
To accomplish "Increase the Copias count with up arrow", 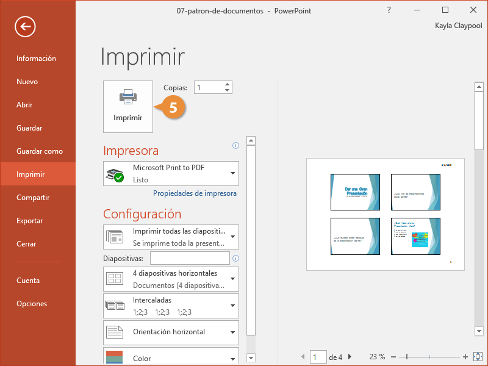I will coord(228,85).
